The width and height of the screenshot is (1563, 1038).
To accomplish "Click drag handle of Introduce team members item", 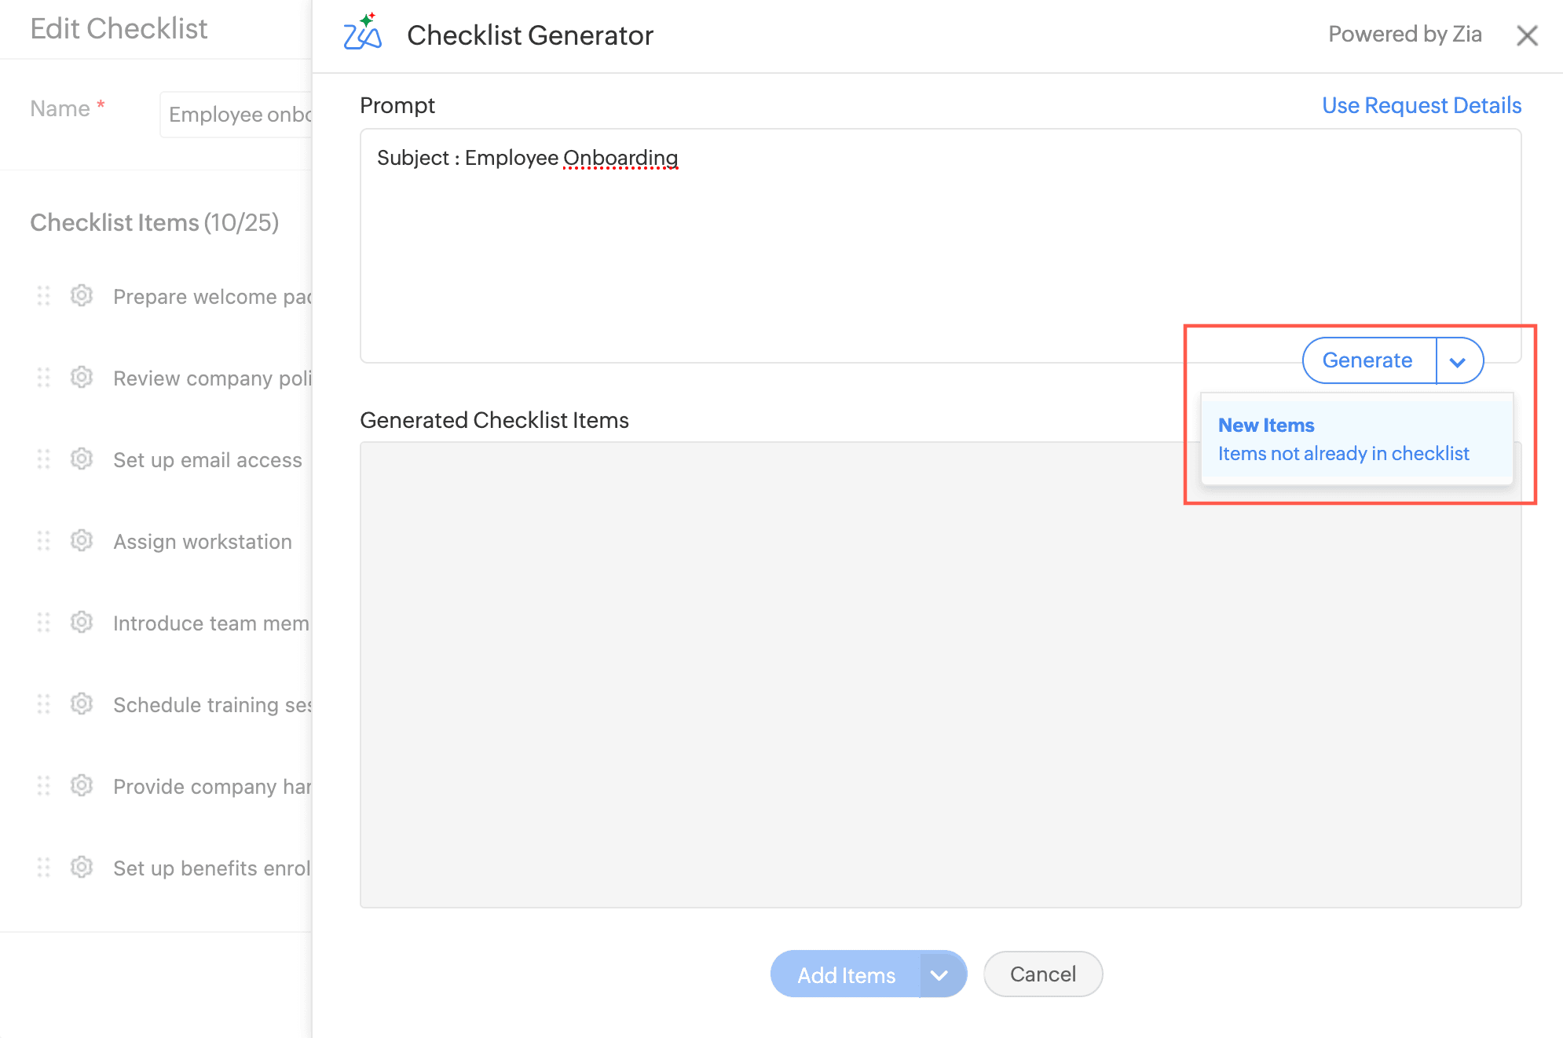I will click(44, 623).
